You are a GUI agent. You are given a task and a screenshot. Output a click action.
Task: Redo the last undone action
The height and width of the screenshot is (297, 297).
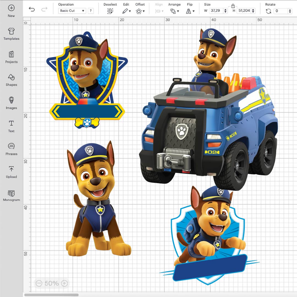point(44,9)
